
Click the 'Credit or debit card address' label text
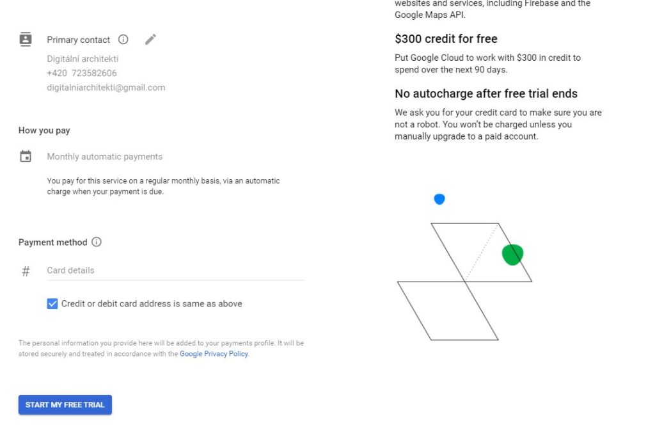(x=152, y=304)
